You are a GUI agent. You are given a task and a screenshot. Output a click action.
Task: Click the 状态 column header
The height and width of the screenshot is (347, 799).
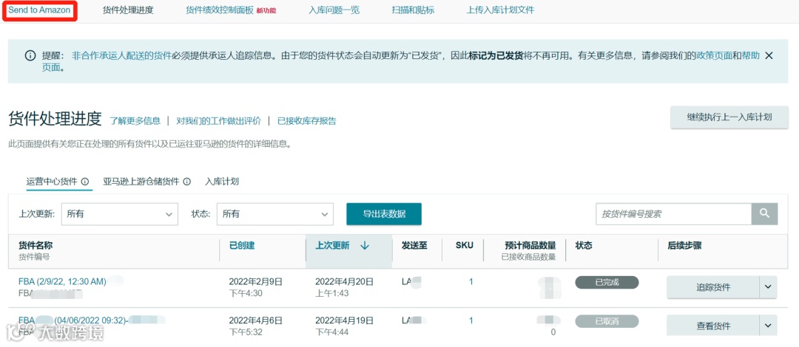pyautogui.click(x=584, y=245)
